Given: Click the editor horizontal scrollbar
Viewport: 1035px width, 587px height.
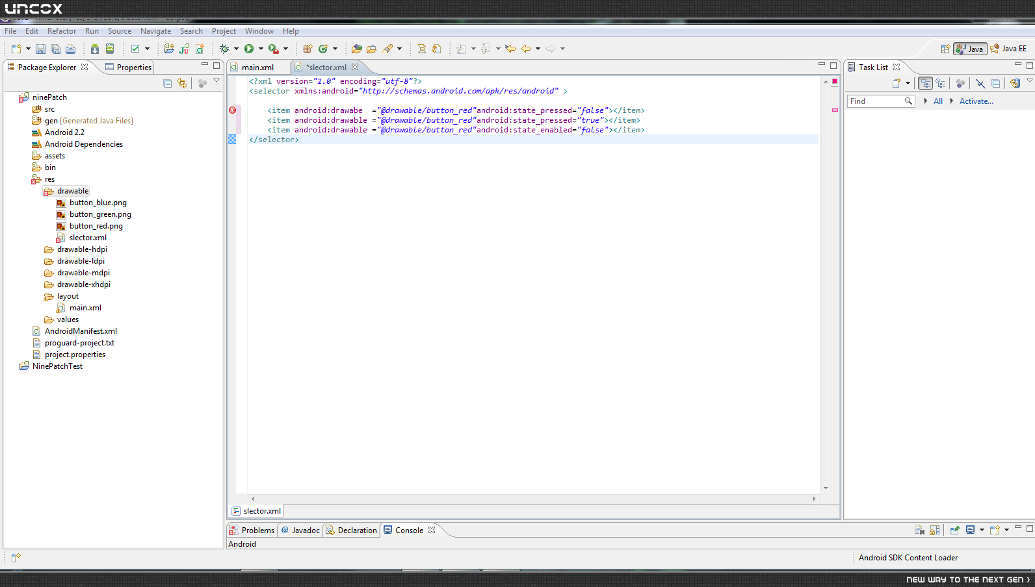Looking at the screenshot, I should tap(533, 499).
